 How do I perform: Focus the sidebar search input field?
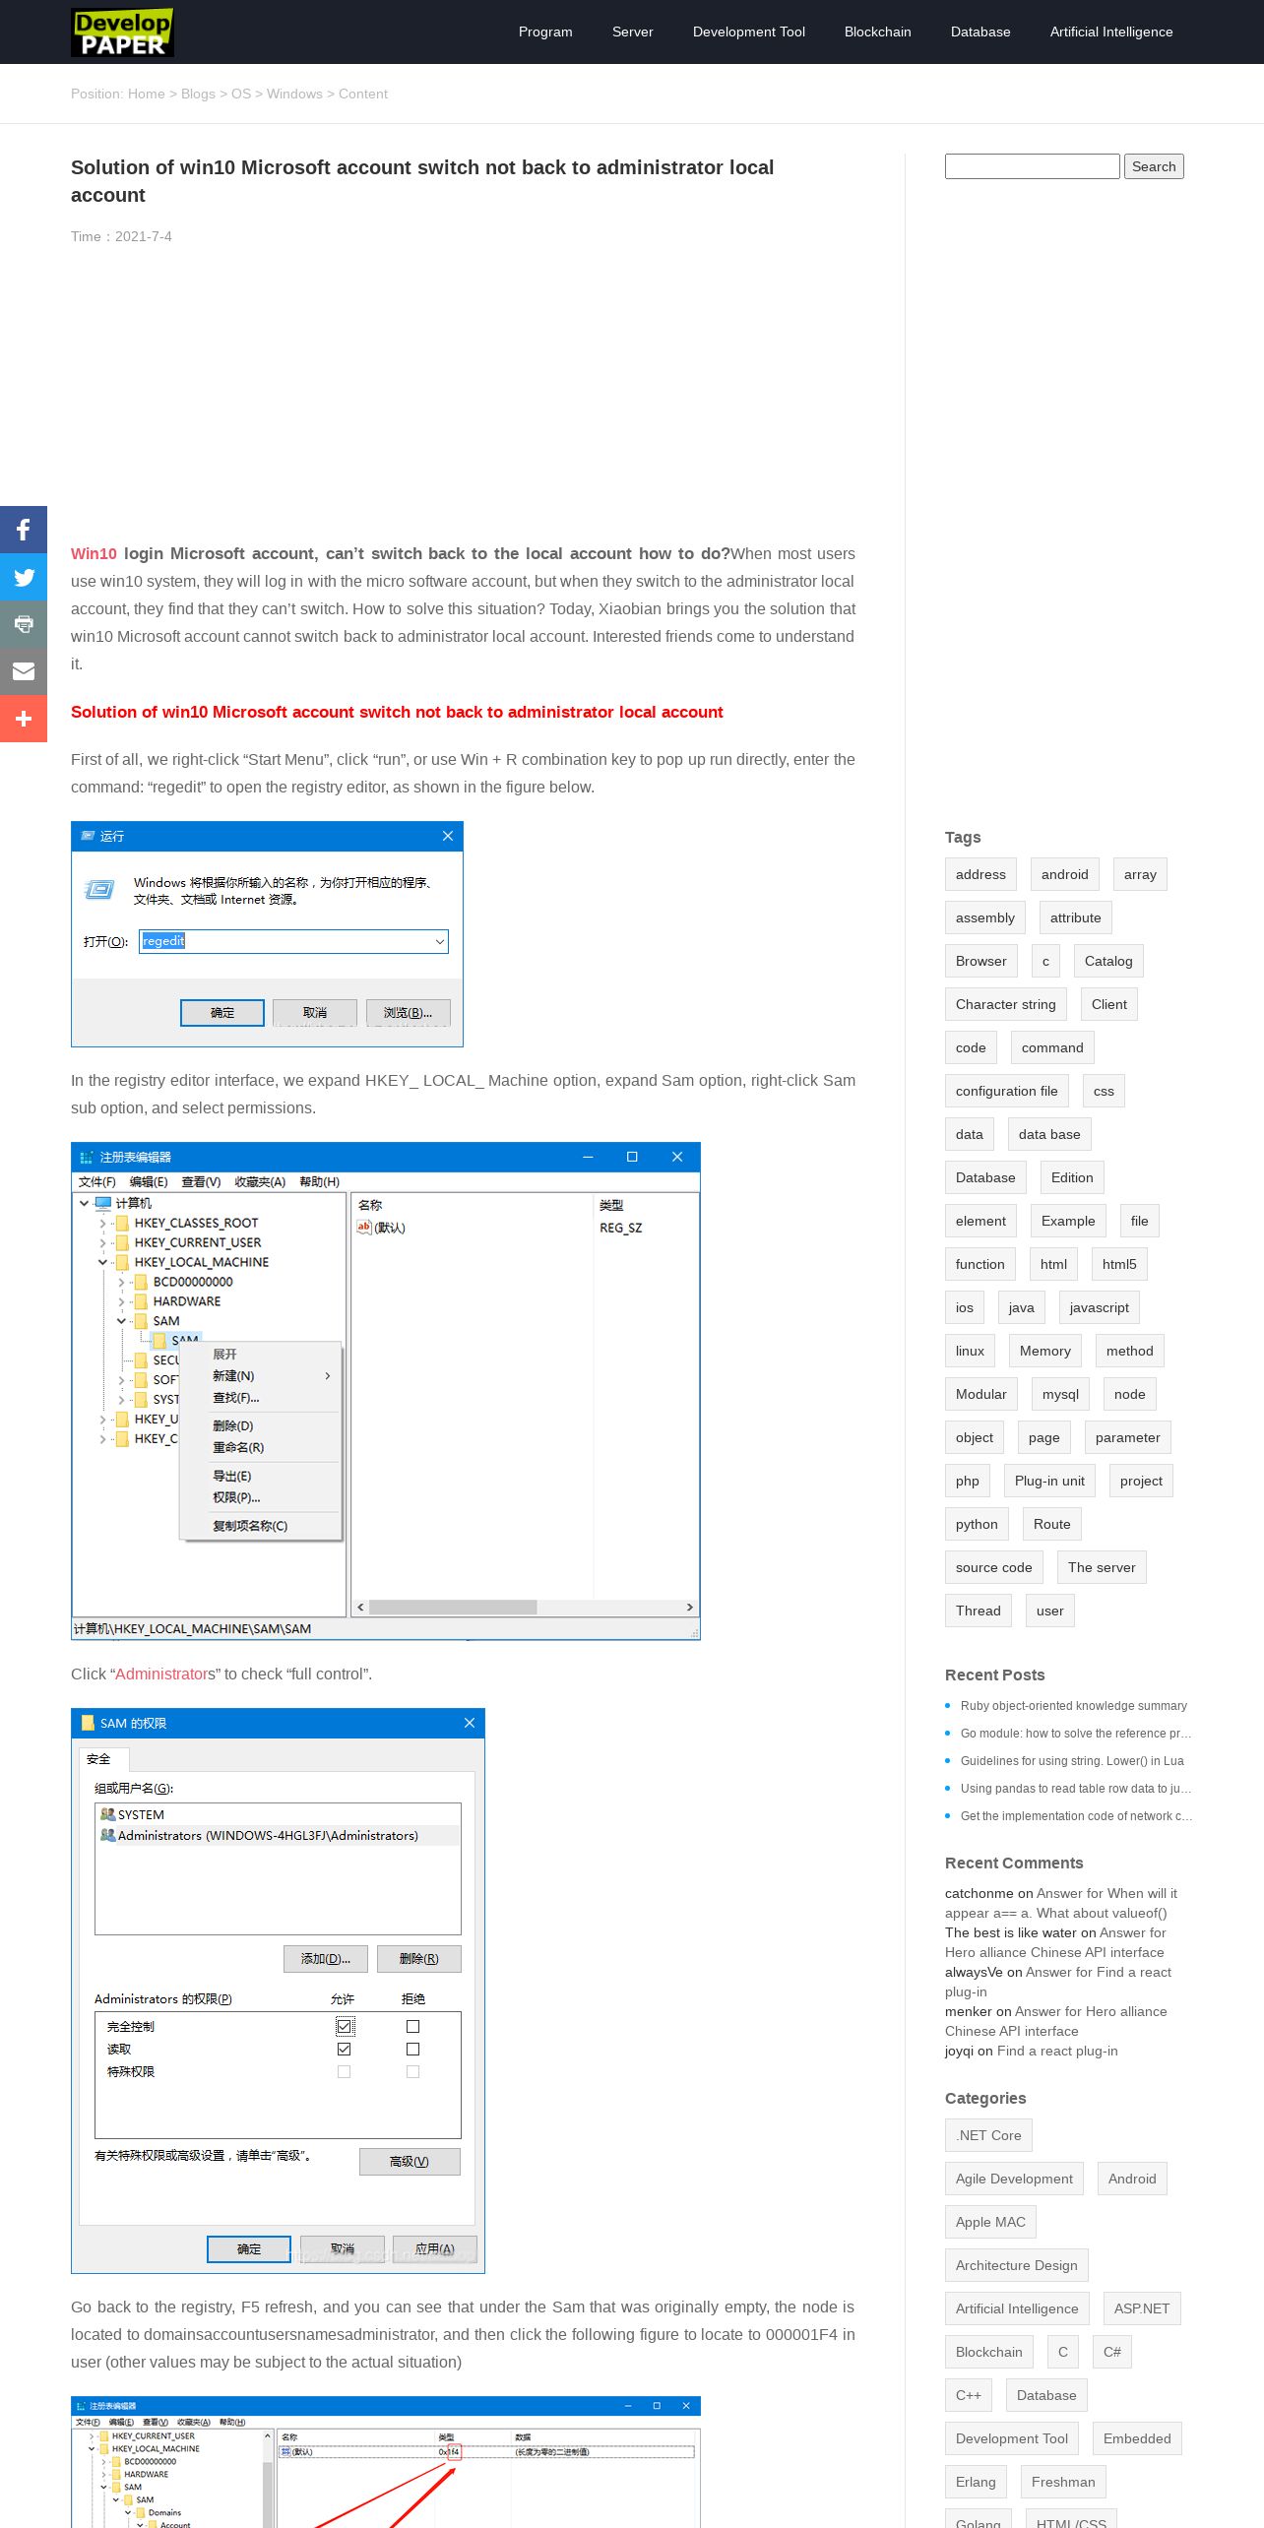(1032, 166)
